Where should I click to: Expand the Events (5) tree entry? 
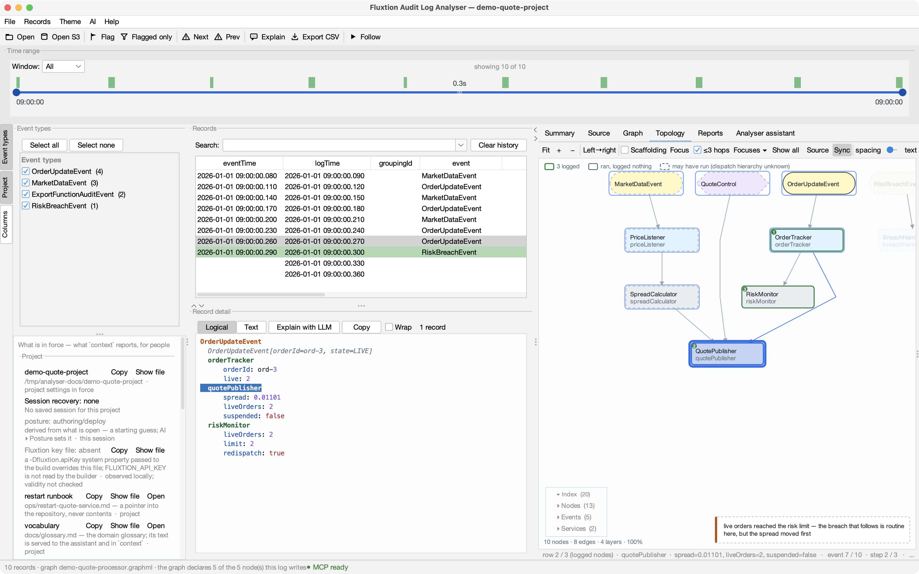pyautogui.click(x=558, y=517)
